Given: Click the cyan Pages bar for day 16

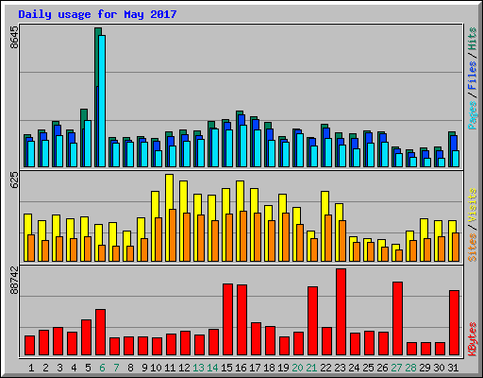Looking at the screenshot, I should click(243, 146).
